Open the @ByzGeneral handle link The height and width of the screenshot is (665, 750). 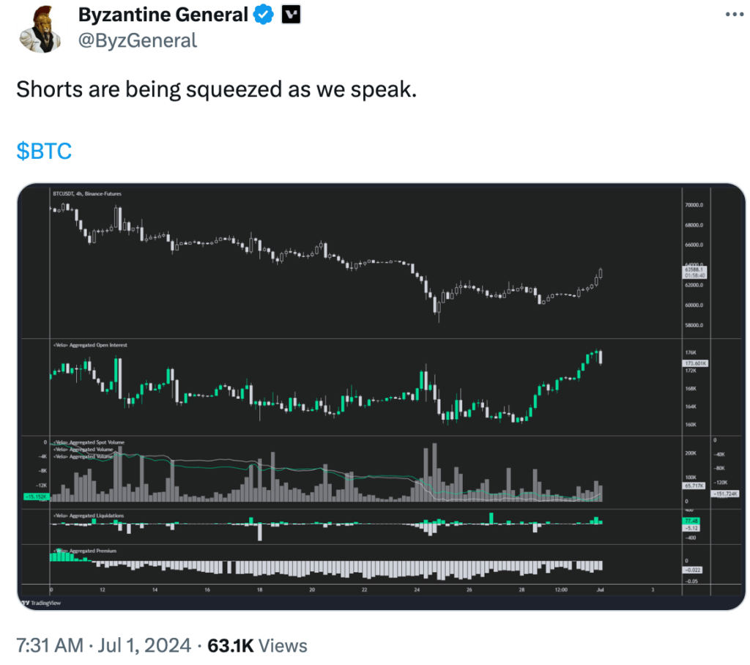(137, 41)
